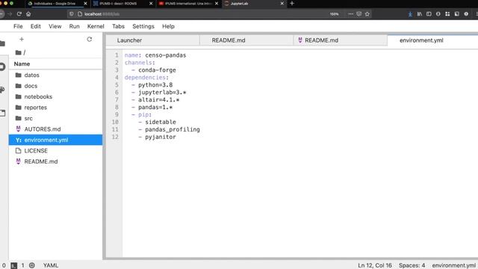Close the JupyterLab browser tab
Viewport: 478px width, 269px height.
pyautogui.click(x=282, y=4)
